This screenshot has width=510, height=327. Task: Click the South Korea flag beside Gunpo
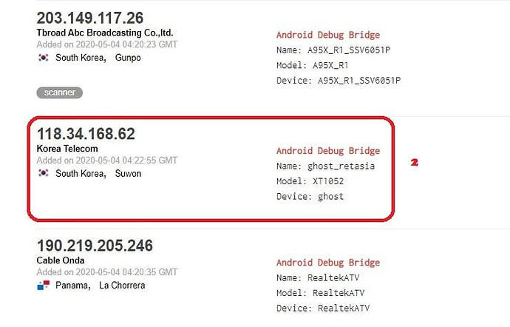point(43,58)
